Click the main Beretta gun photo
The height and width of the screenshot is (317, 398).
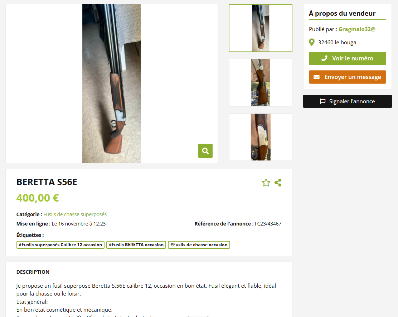point(111,84)
